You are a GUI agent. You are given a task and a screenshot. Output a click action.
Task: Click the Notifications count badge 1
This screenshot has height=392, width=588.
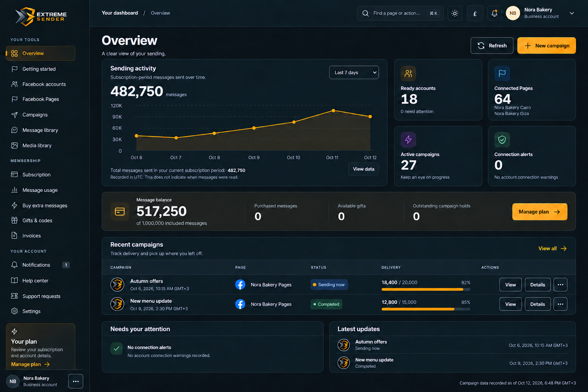[66, 265]
